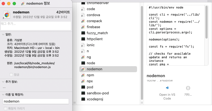Toggle the 잠금 locked checkbox

(x=11, y=75)
